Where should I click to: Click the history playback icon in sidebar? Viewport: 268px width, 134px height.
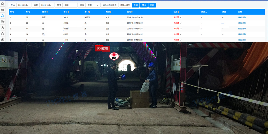click(3, 28)
